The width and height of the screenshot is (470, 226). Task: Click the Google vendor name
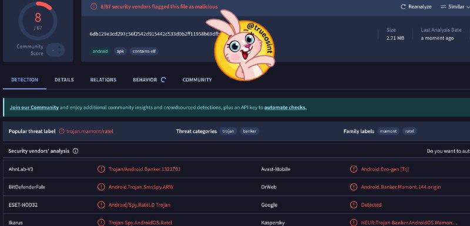pos(269,205)
